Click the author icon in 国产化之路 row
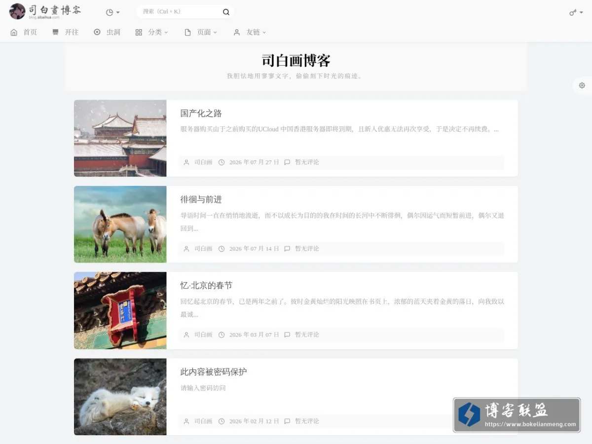Image resolution: width=592 pixels, height=444 pixels. click(186, 162)
